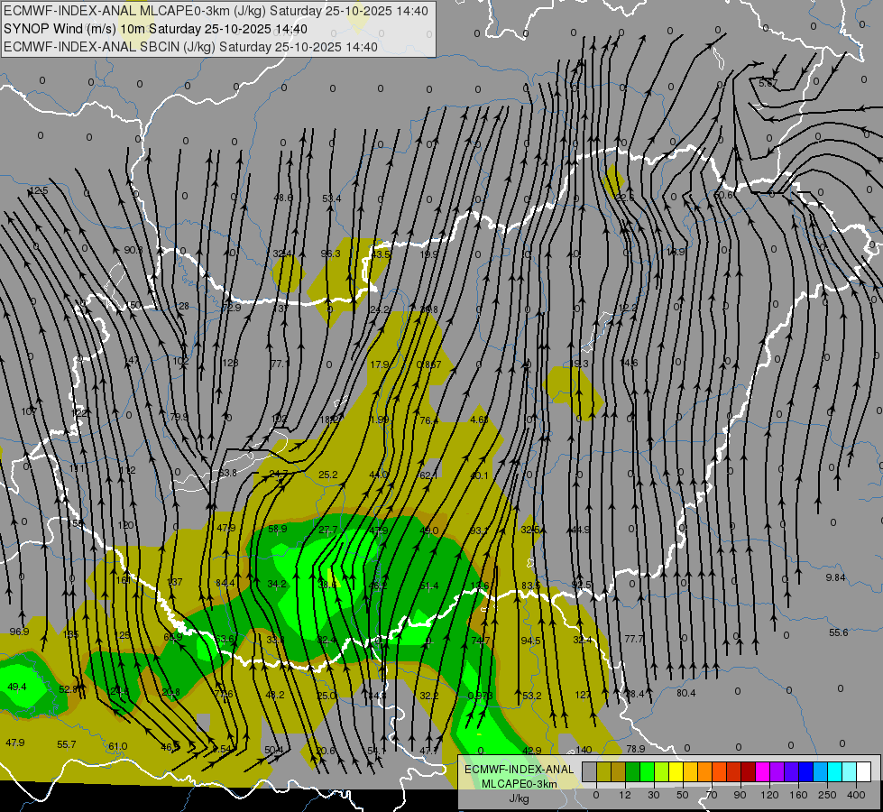Viewport: 883px width, 812px height.
Task: Click the 80.4 map value
Action: tap(685, 693)
